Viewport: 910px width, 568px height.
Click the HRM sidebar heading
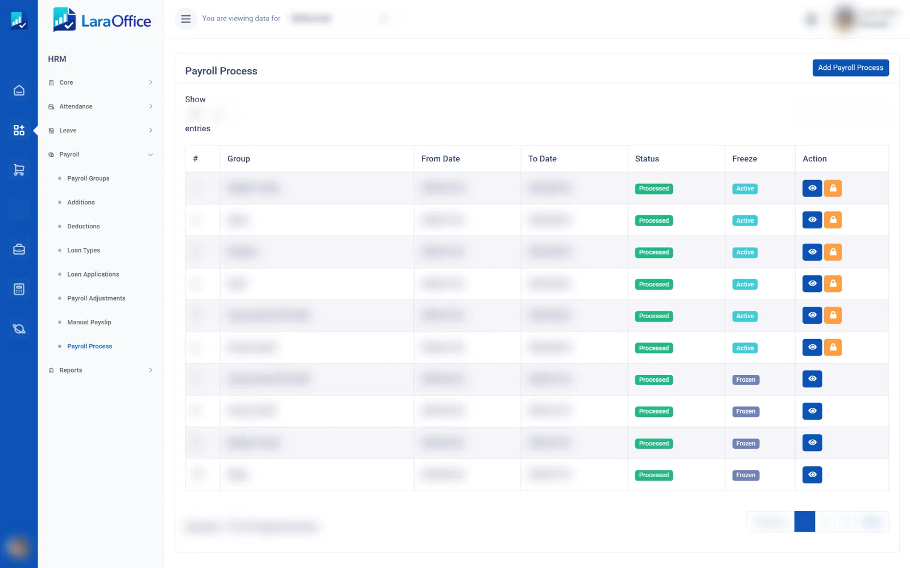57,59
